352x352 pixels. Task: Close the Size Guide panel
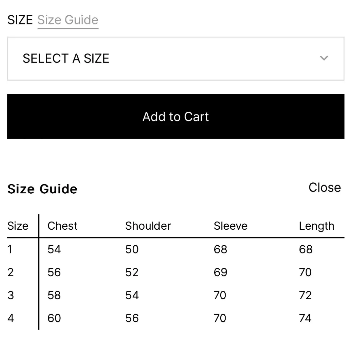tap(324, 187)
